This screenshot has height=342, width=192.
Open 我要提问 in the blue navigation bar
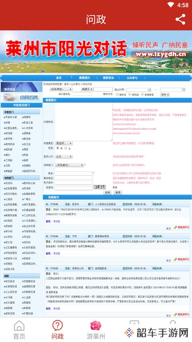click(84, 78)
